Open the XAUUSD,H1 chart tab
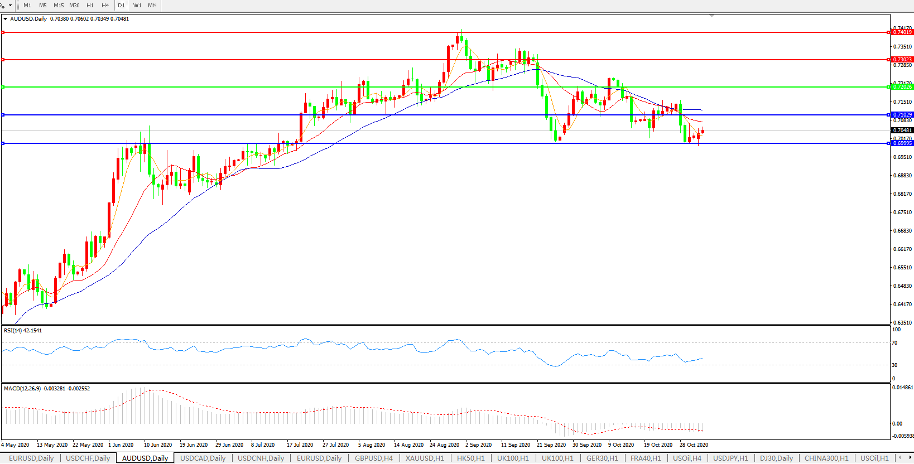The height and width of the screenshot is (464, 914). (x=425, y=458)
